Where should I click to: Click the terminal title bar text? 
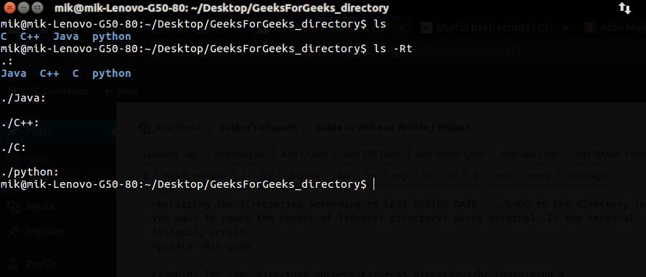222,8
